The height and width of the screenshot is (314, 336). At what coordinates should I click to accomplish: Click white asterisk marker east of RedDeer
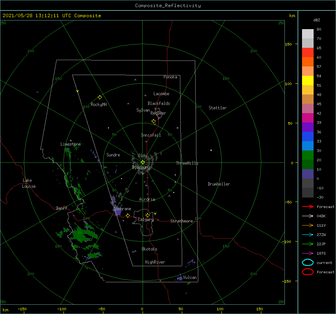(x=177, y=128)
